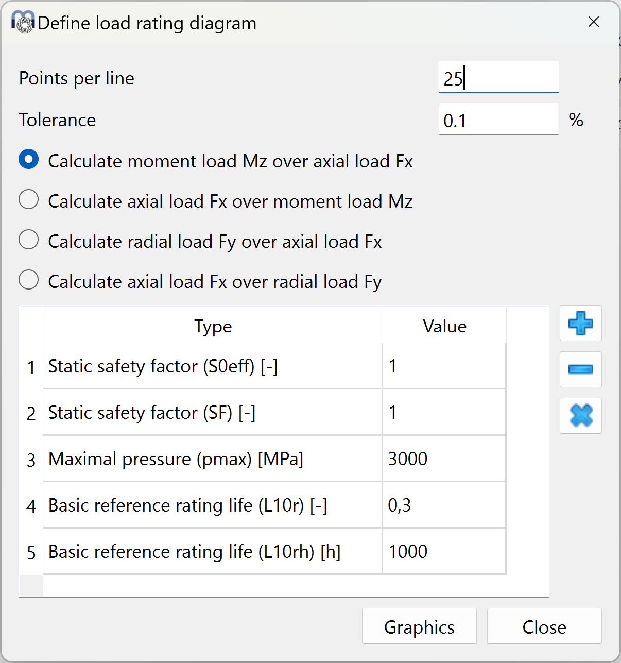Image resolution: width=621 pixels, height=663 pixels.
Task: Click the L10r value cell showing 0,3
Action: click(444, 505)
